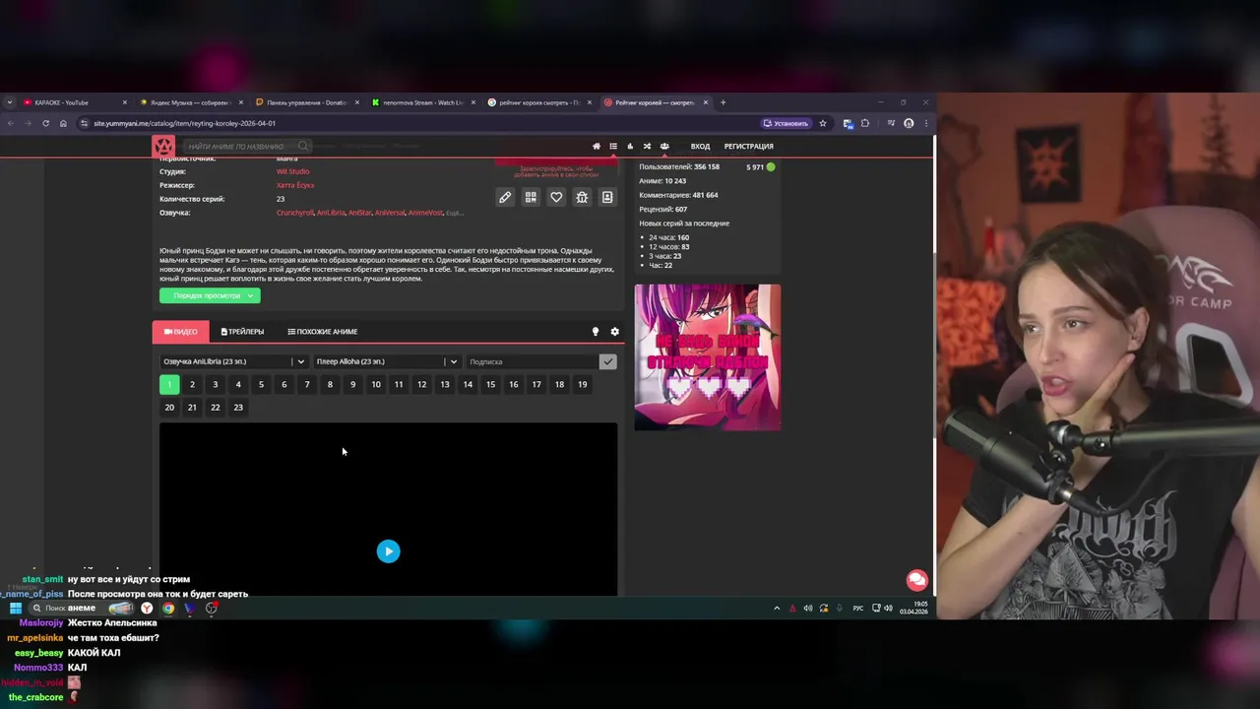Click the pink anime ad banner

click(x=708, y=357)
